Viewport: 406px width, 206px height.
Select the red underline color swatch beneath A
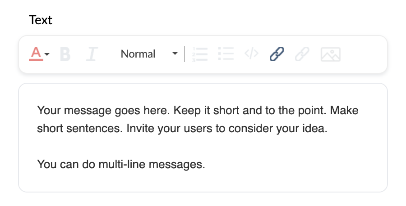point(36,60)
